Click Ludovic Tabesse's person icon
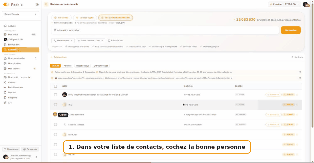 65,125
